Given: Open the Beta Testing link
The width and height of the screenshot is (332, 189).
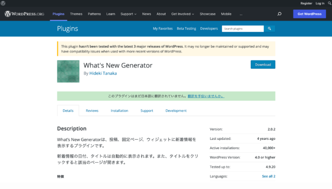Looking at the screenshot, I should click(x=186, y=29).
